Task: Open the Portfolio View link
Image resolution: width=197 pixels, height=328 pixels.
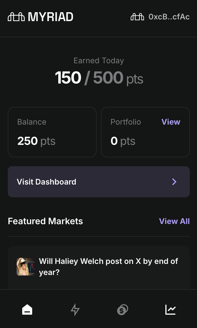Action: [171, 122]
